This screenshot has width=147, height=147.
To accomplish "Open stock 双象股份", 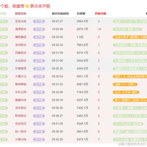I will click(x=21, y=53).
